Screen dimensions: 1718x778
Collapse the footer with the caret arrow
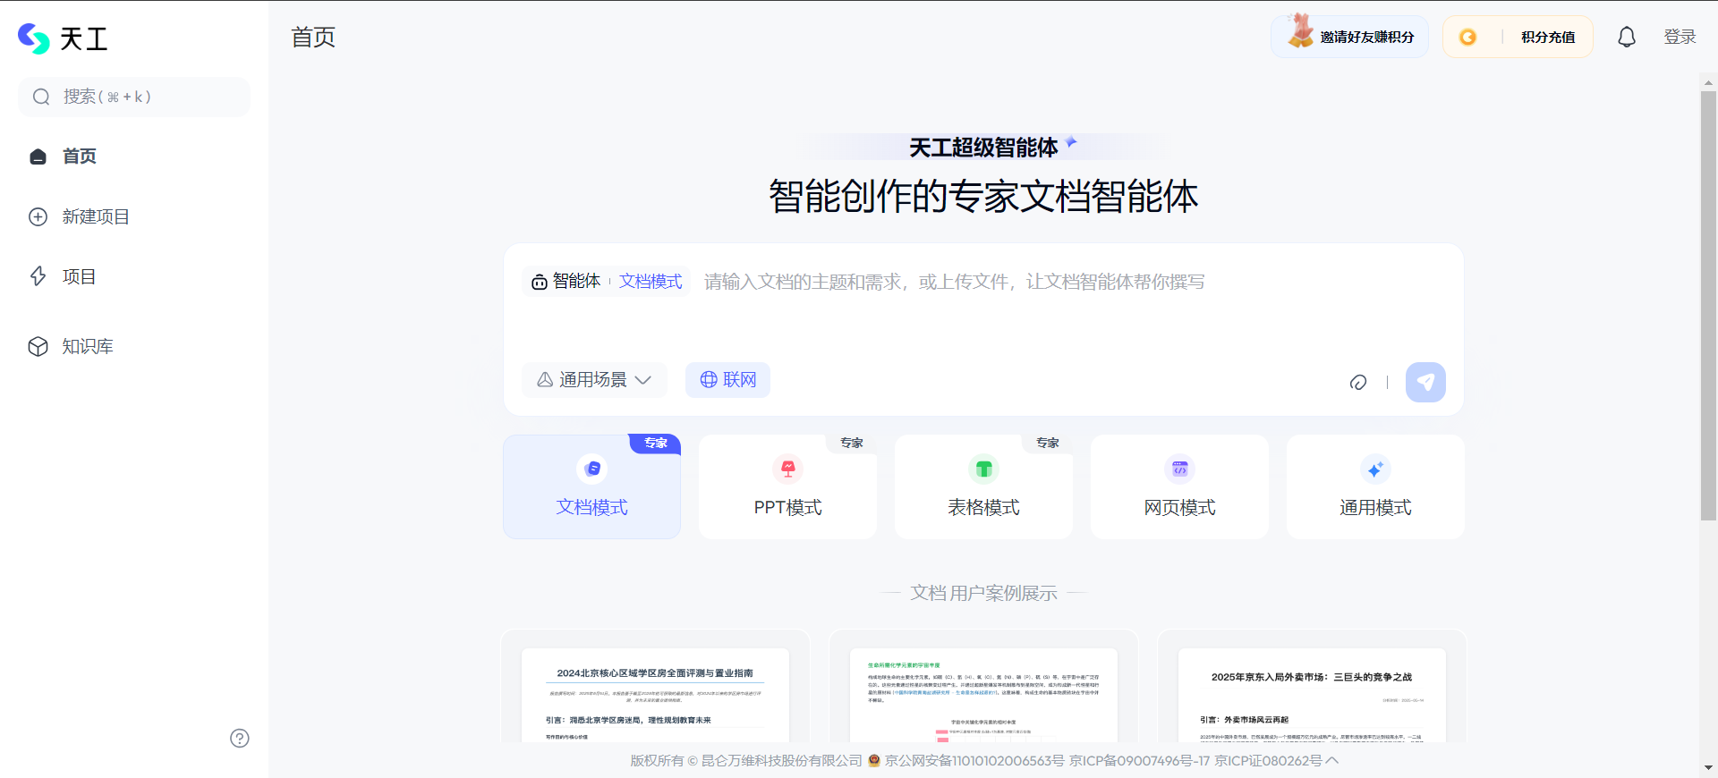[x=1332, y=761]
